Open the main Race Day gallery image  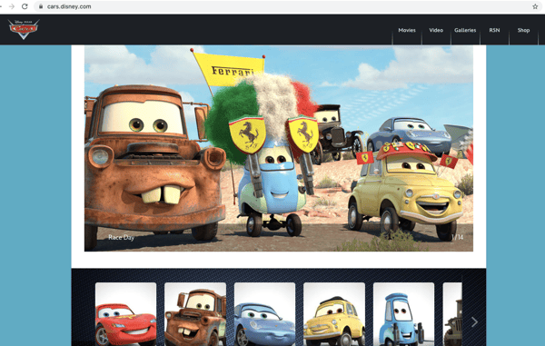(279, 148)
